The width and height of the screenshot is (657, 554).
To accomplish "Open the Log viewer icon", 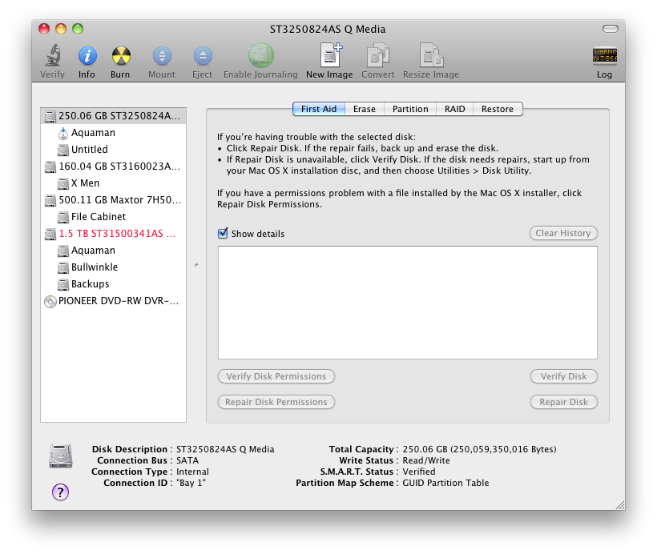I will [605, 55].
